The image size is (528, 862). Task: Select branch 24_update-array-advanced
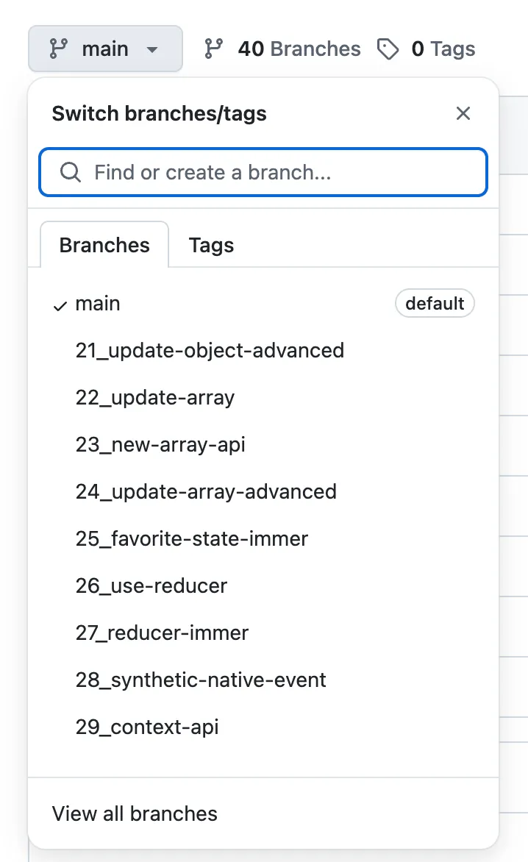pyautogui.click(x=263, y=491)
